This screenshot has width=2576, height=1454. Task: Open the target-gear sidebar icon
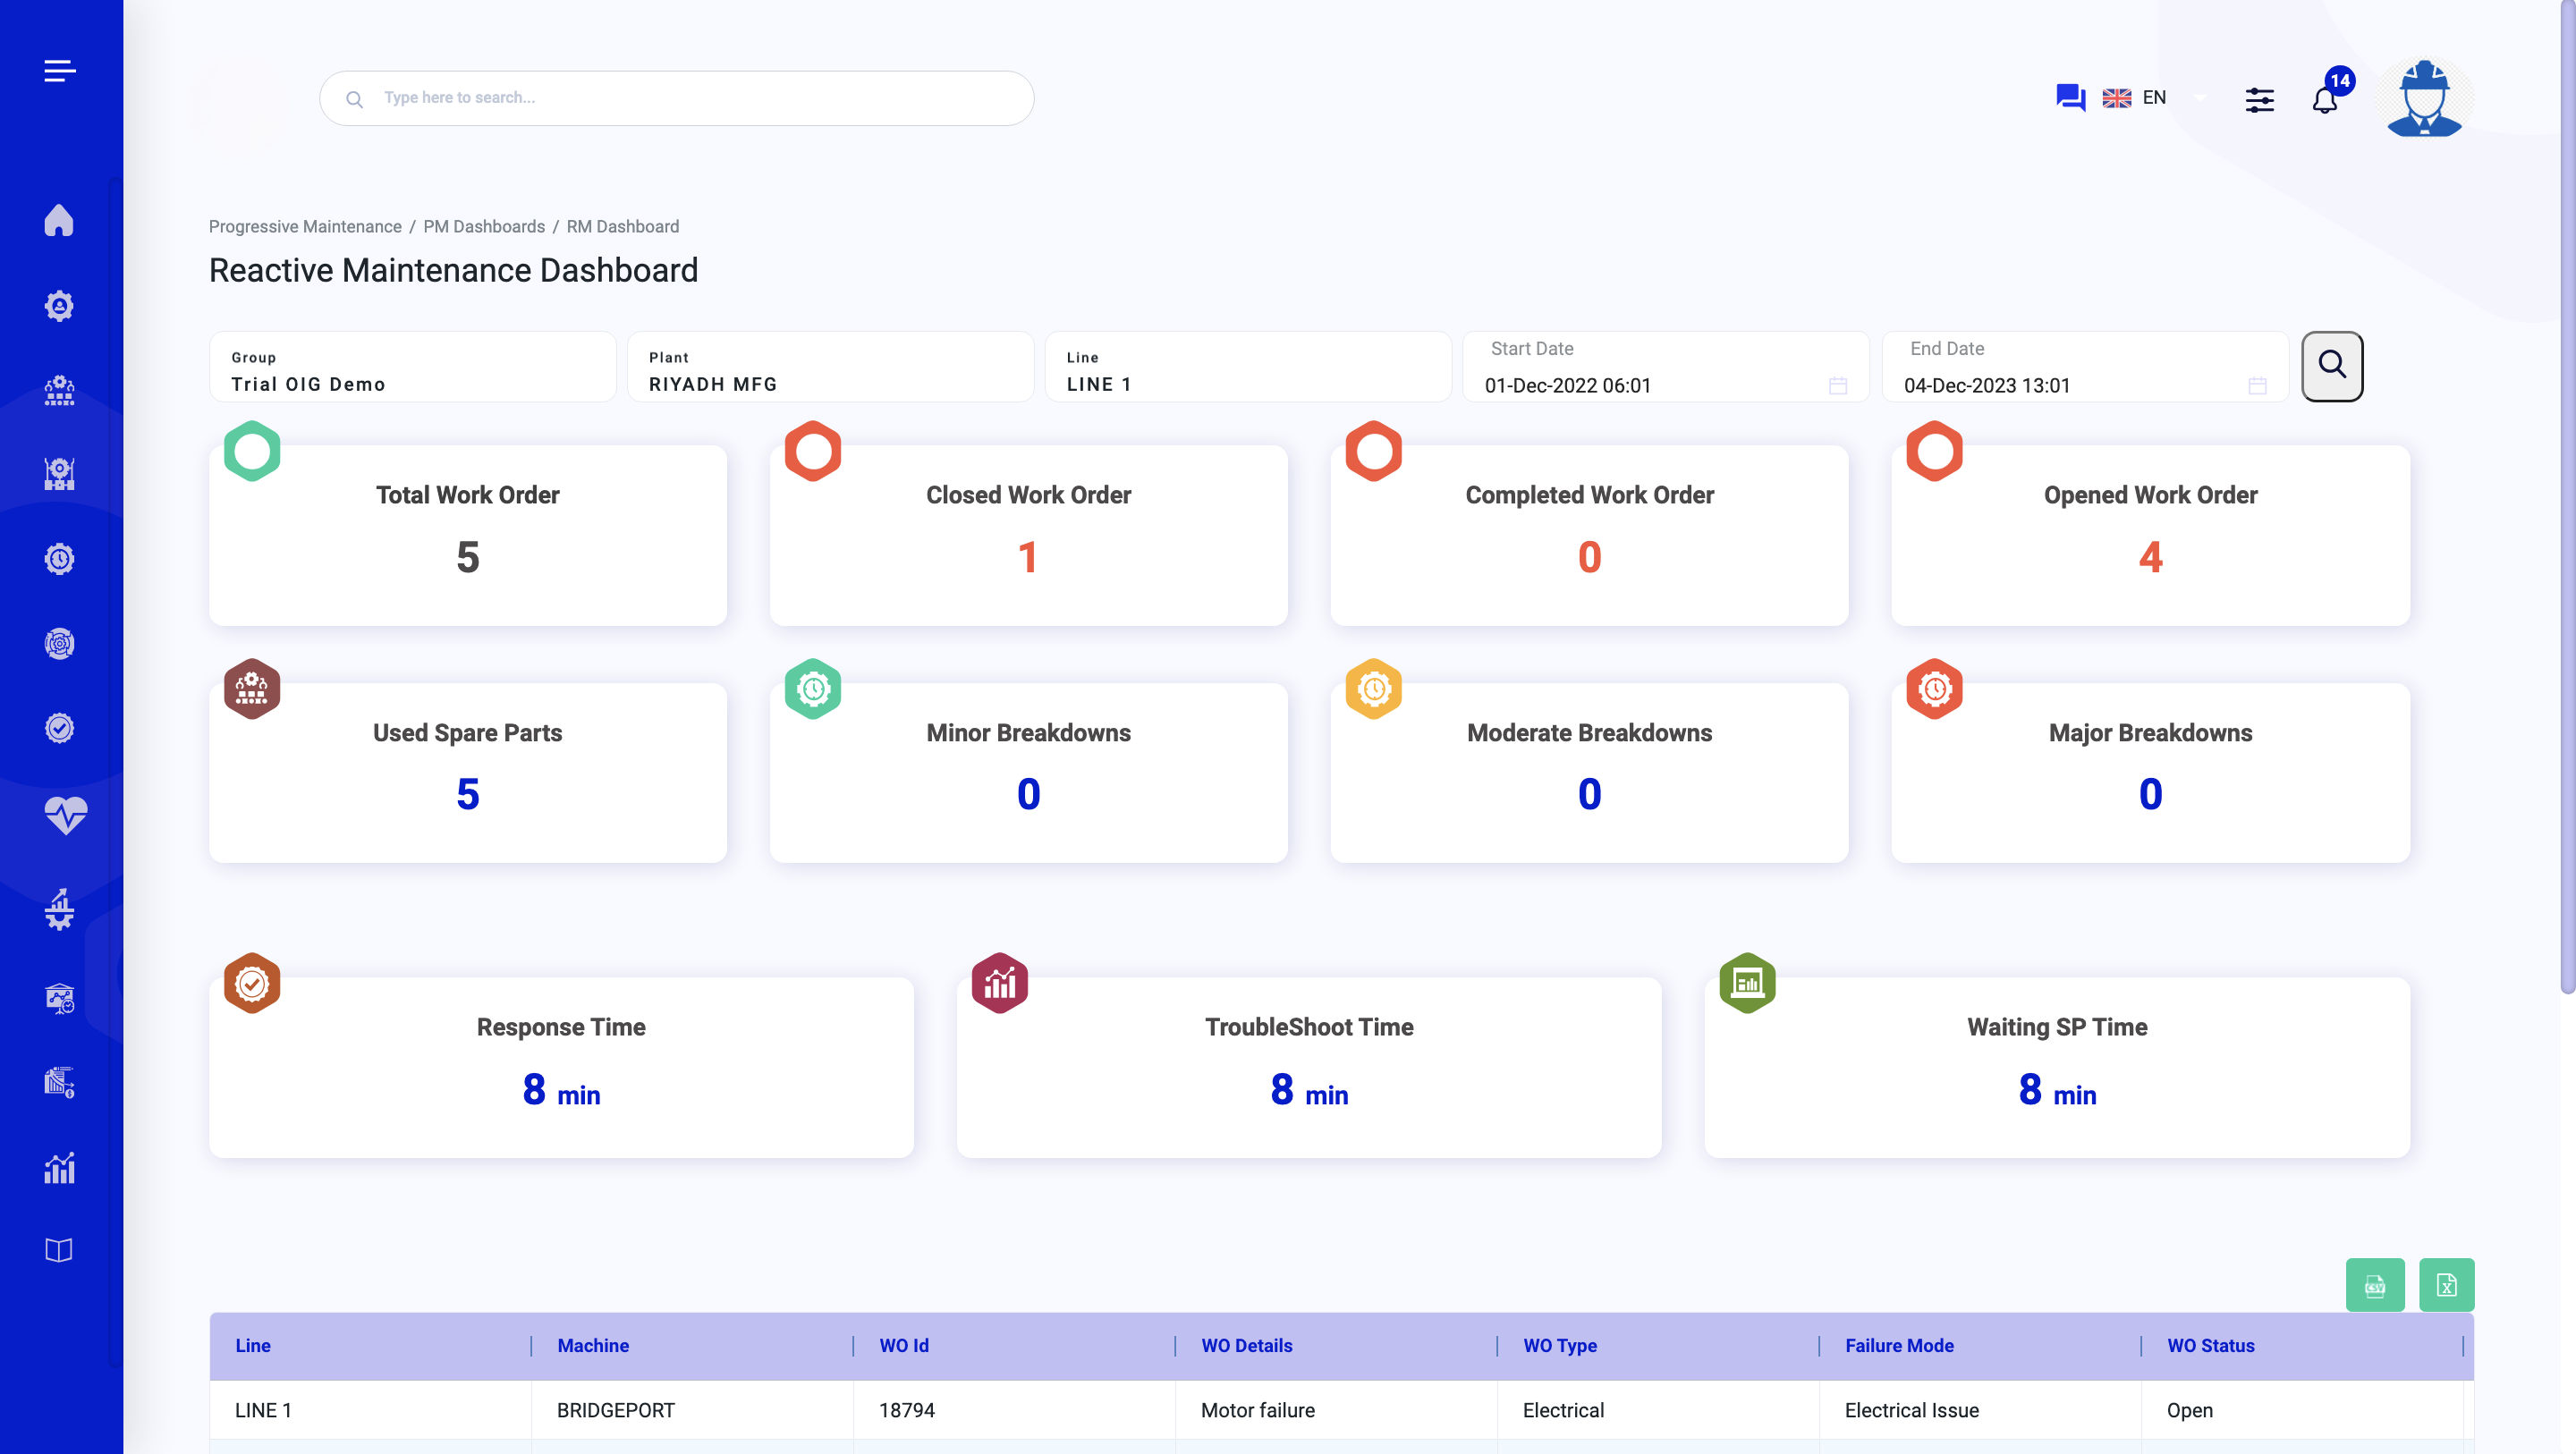(x=59, y=643)
